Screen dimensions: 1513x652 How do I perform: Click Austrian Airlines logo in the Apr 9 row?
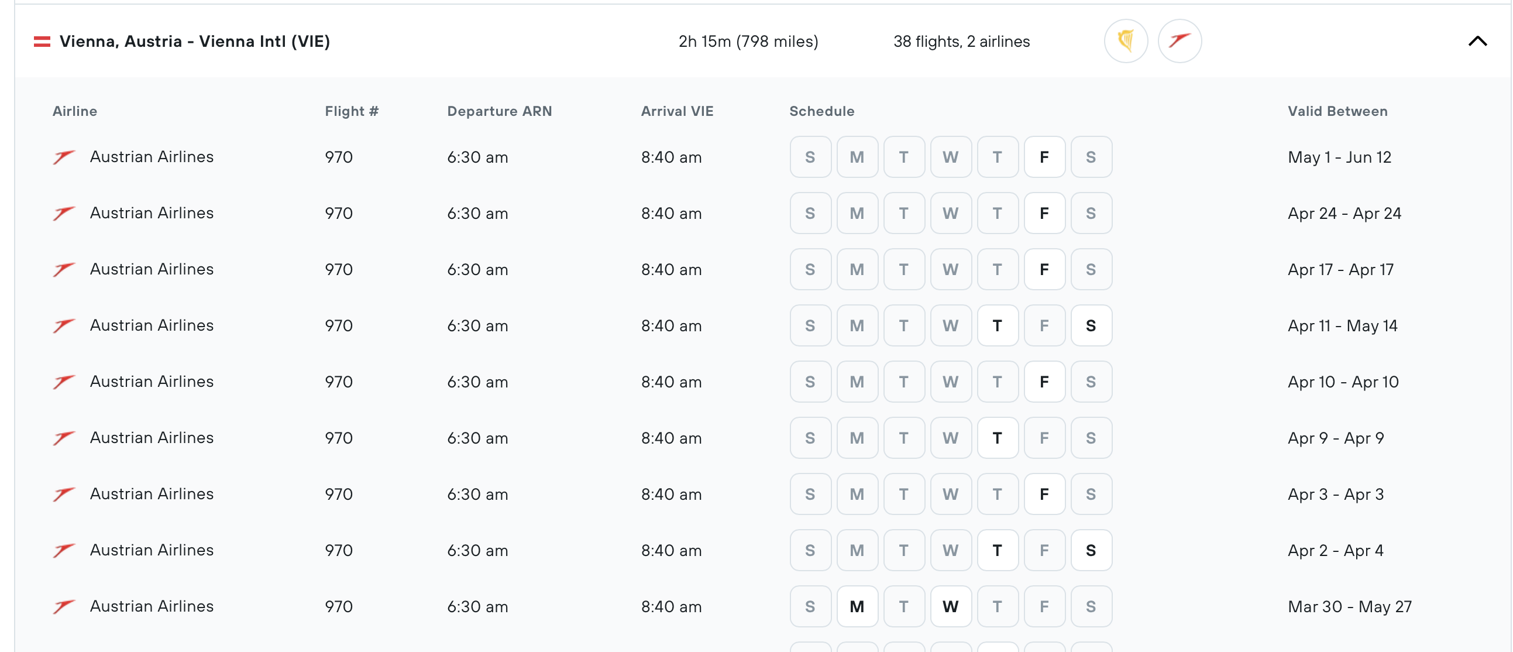pos(63,438)
